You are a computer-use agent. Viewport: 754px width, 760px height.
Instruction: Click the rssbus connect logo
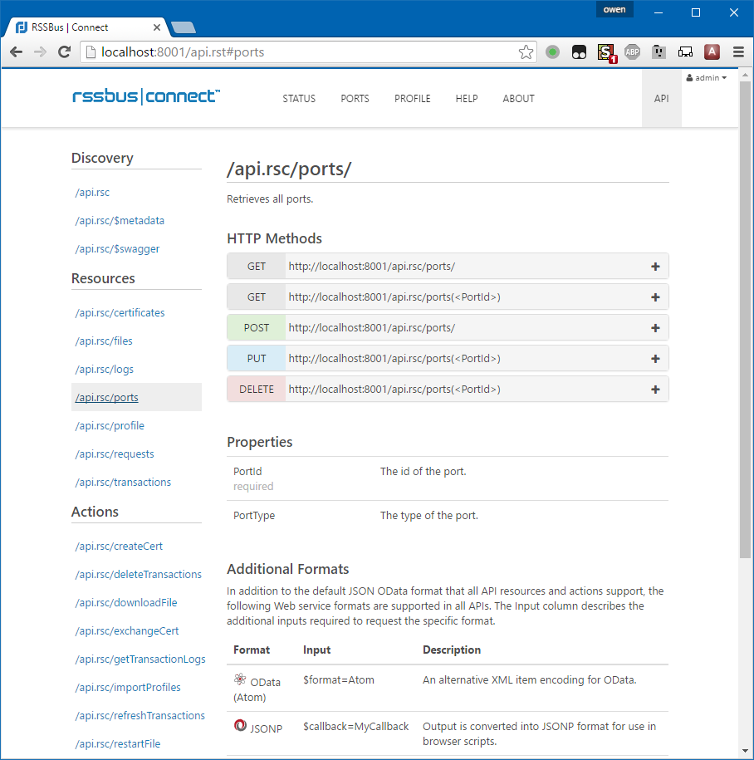point(146,96)
